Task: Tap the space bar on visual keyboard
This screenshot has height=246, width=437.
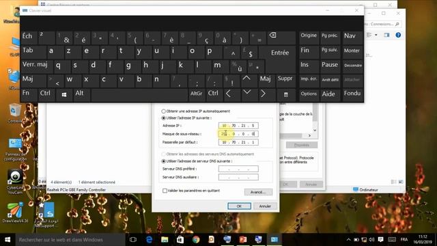Action: 139,94
